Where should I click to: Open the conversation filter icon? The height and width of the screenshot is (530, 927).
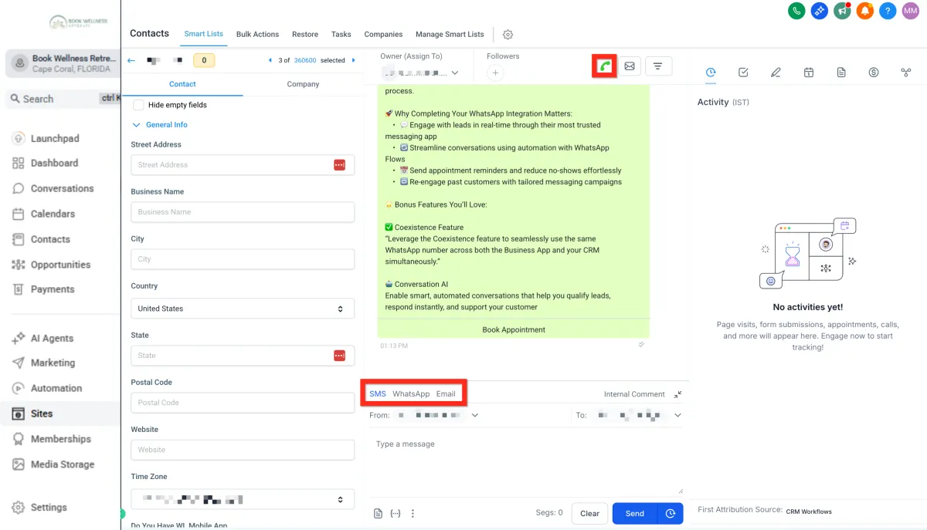click(x=657, y=66)
